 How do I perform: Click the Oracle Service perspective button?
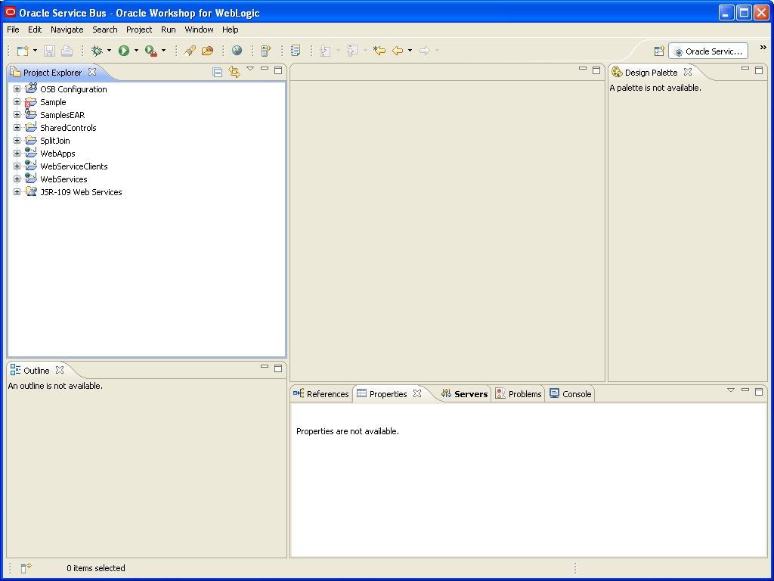pos(708,51)
